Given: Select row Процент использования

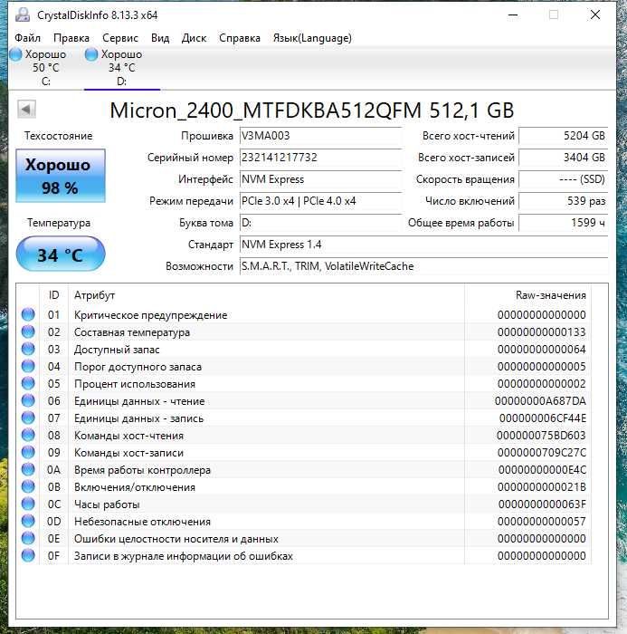Looking at the screenshot, I should [x=304, y=383].
